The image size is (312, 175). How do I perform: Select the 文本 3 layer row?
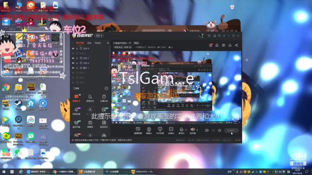point(90,77)
